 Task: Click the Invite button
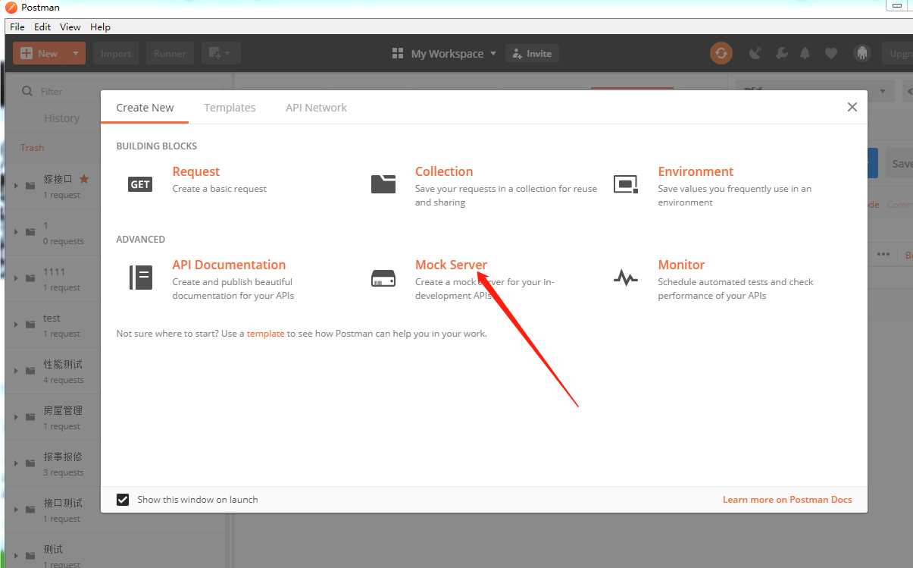pyautogui.click(x=532, y=53)
